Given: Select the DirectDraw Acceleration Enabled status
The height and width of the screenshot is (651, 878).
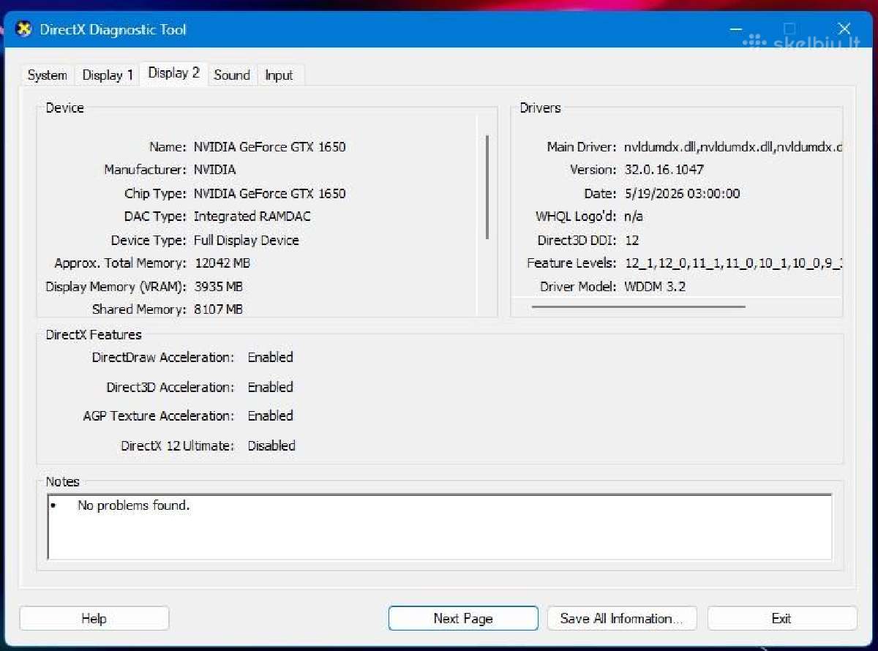Looking at the screenshot, I should point(271,358).
